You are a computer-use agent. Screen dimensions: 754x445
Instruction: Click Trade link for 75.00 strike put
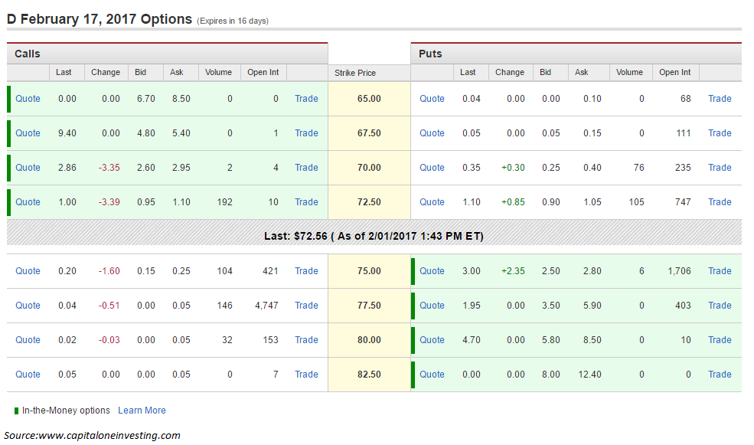point(720,271)
